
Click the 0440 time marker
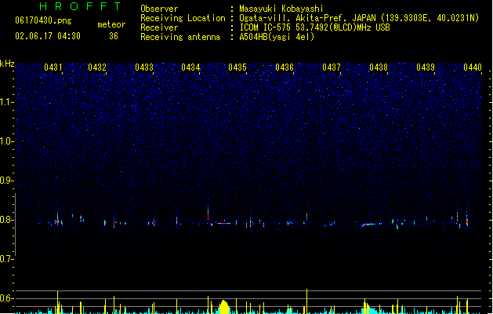click(473, 68)
